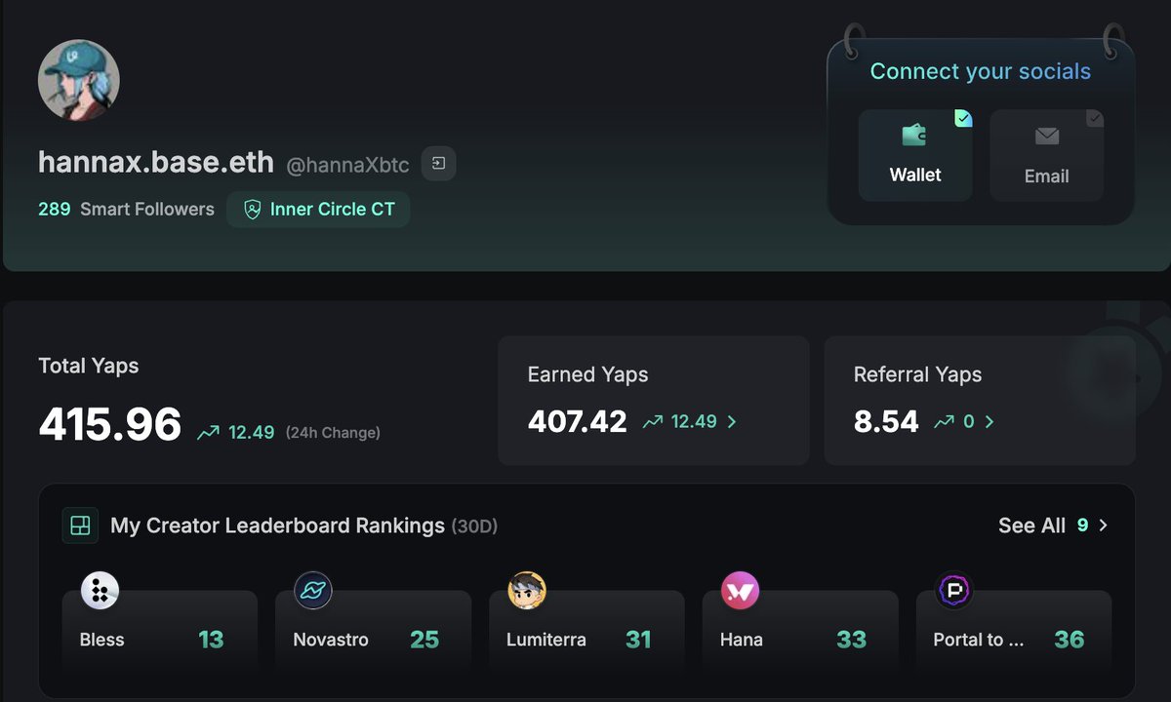Select the Bless project icon

[97, 590]
